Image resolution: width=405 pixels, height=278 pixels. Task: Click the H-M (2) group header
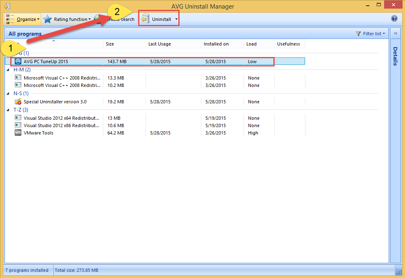click(22, 70)
